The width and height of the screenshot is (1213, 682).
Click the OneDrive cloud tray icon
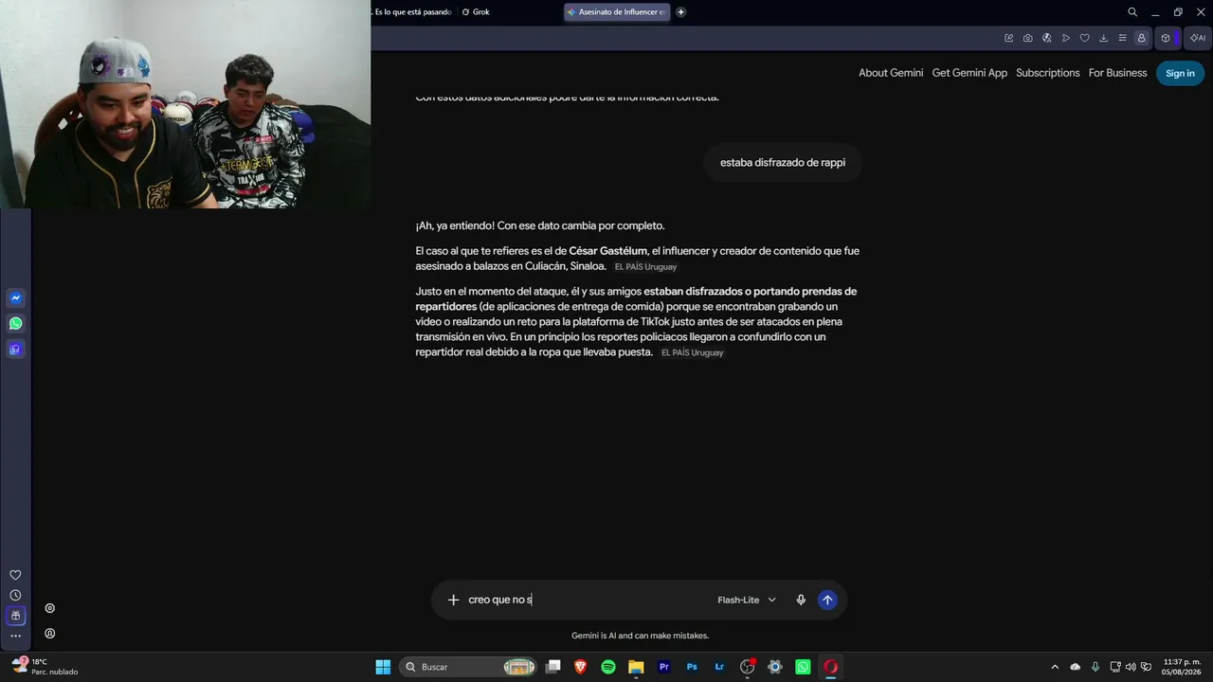(1076, 667)
